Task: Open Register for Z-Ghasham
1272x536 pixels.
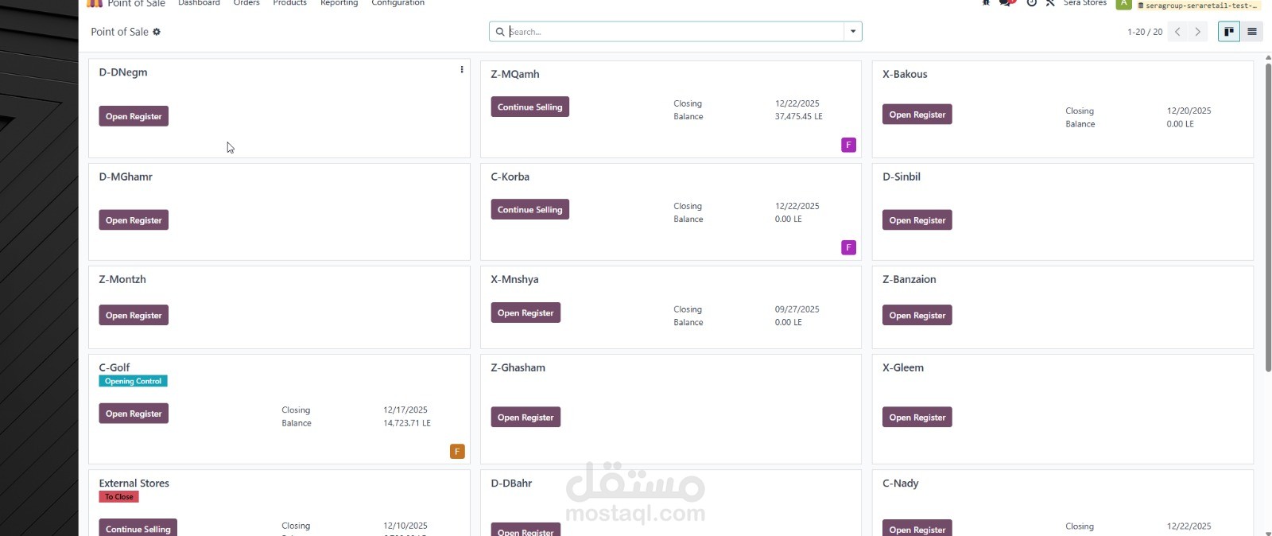Action: [525, 418]
